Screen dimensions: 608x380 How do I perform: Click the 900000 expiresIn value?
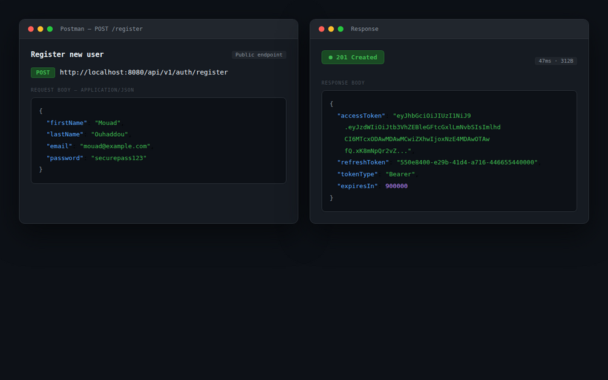point(397,186)
